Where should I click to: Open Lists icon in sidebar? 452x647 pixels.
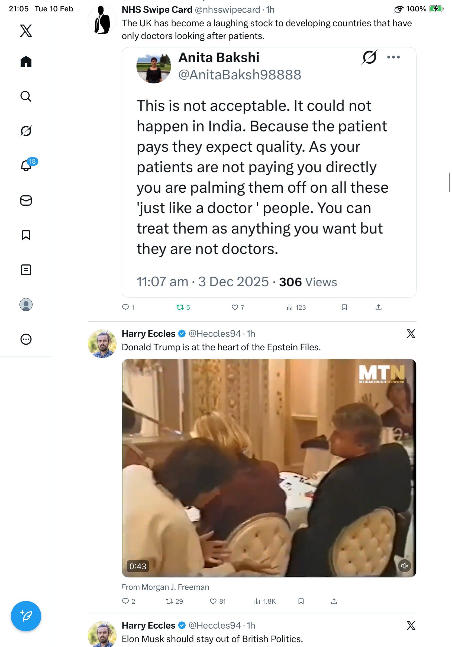click(26, 270)
